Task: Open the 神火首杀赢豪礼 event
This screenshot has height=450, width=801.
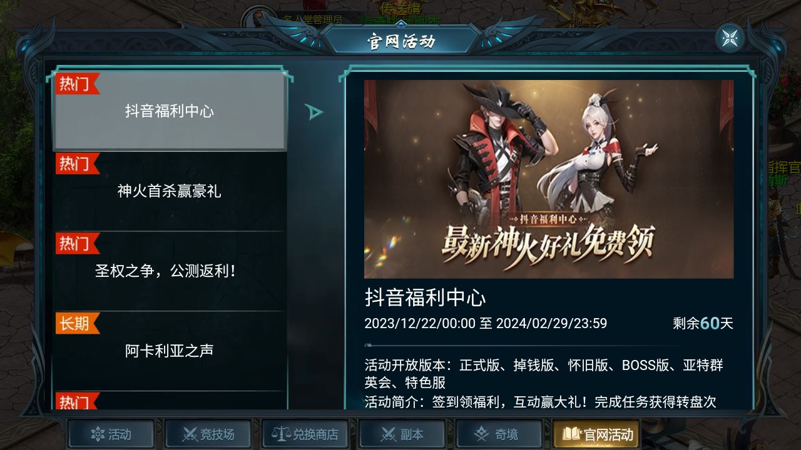Action: point(170,191)
